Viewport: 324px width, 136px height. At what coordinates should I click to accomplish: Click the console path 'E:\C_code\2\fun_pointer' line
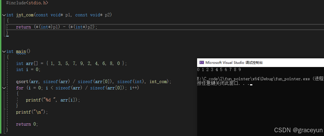pyautogui.click(x=260, y=79)
